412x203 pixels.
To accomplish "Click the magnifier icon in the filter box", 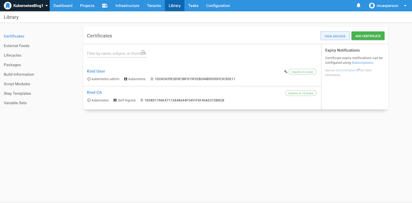I will (x=143, y=52).
